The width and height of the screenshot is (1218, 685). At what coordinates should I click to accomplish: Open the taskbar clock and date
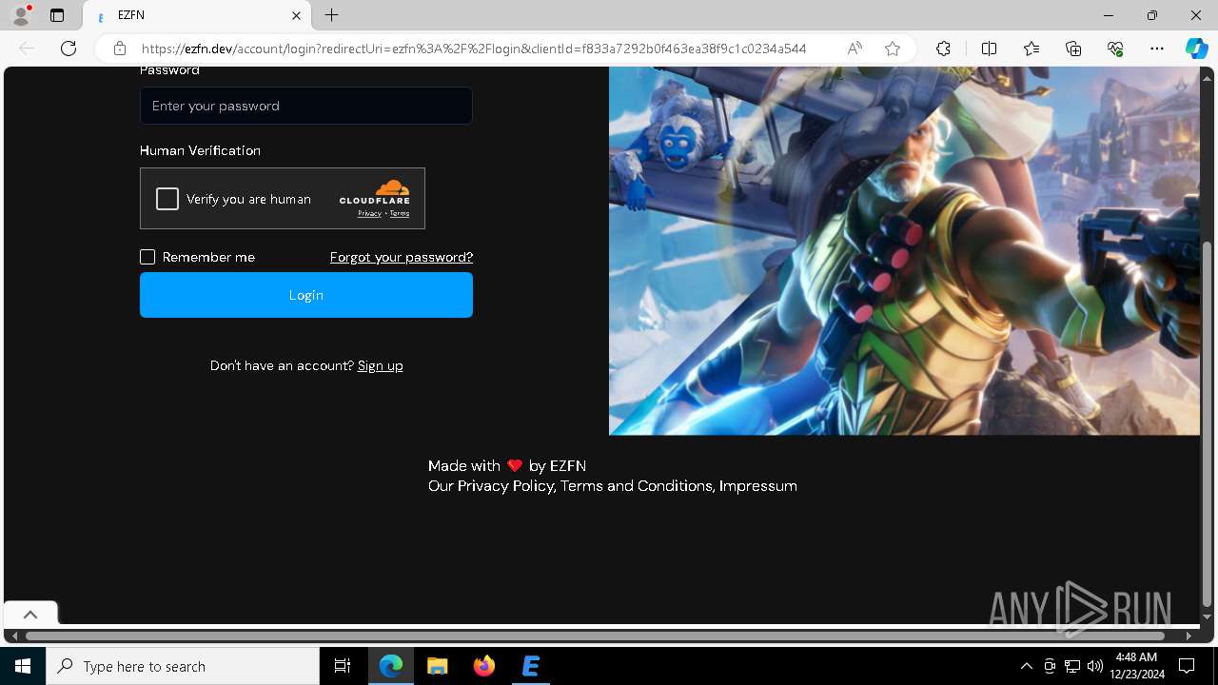point(1137,666)
